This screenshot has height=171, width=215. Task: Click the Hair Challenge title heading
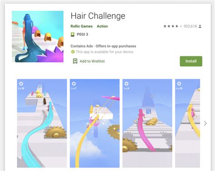click(98, 16)
